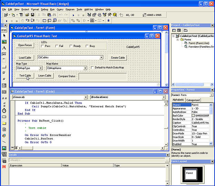Click the Open Fixture button
The image size is (215, 186).
click(25, 45)
